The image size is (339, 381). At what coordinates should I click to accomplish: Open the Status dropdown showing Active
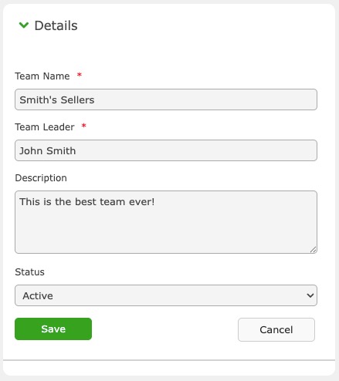(166, 295)
